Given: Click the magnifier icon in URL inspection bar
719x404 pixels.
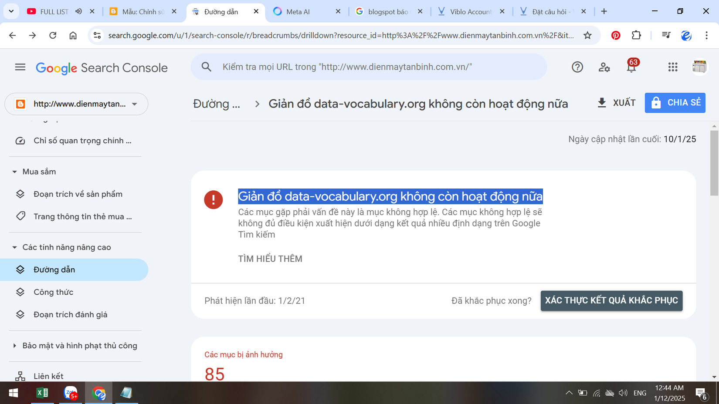Looking at the screenshot, I should point(207,67).
